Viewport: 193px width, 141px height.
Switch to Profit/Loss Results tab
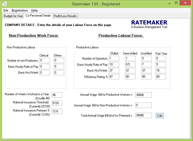(x=65, y=16)
